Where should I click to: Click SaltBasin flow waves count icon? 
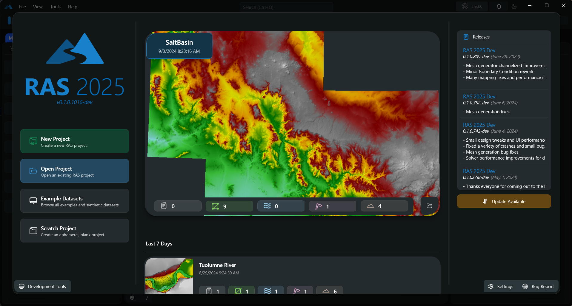[x=267, y=206]
